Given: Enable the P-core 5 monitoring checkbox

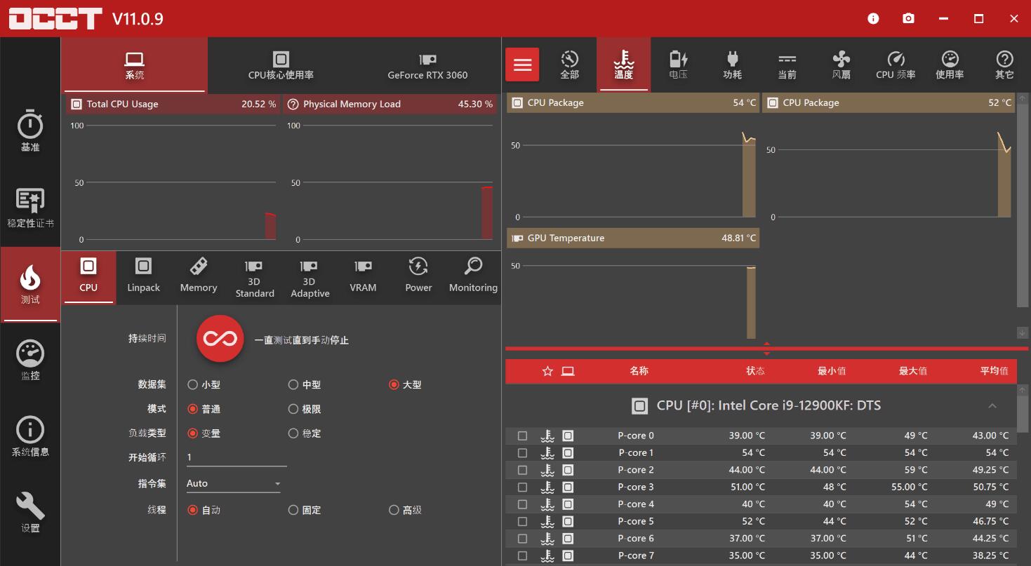Looking at the screenshot, I should pos(522,521).
